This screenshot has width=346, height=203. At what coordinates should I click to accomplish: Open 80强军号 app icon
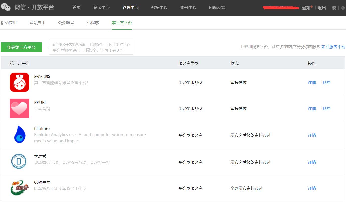tap(20, 188)
